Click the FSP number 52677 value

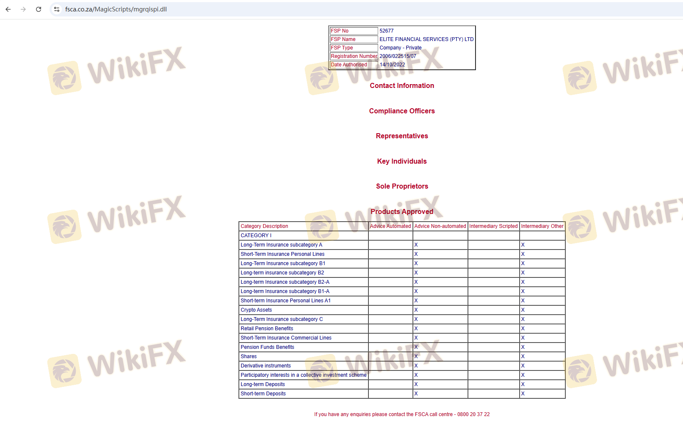[x=386, y=31]
